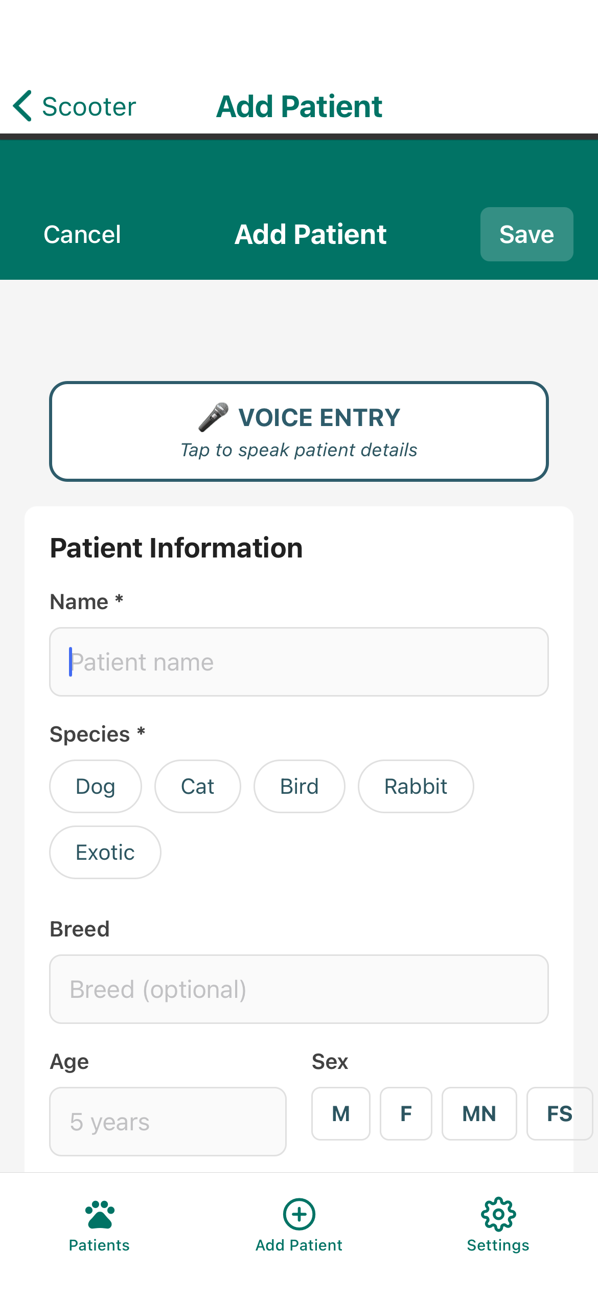Cancel adding the patient

coord(82,234)
